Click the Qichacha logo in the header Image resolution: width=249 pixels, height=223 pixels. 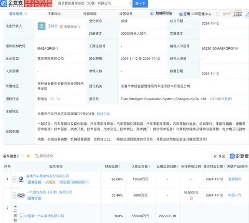[11, 4]
